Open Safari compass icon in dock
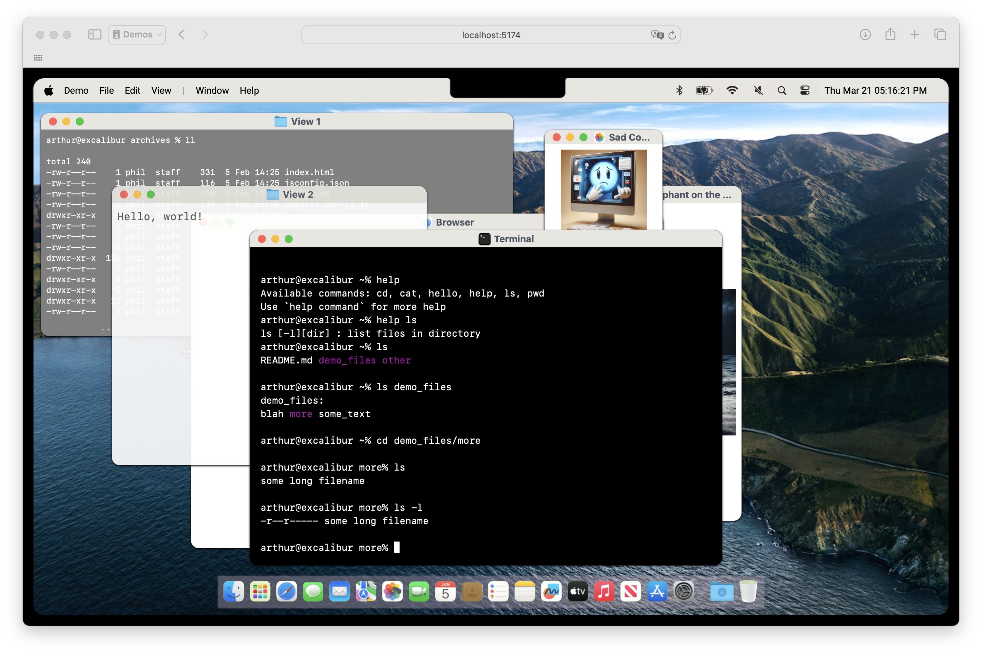The height and width of the screenshot is (654, 982). coord(286,591)
